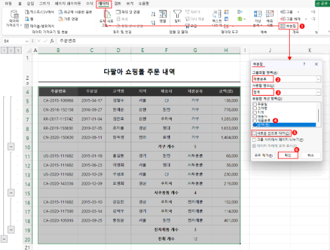
Task: Click the 그룹 해제 (Ungroup) button
Action: point(290,19)
